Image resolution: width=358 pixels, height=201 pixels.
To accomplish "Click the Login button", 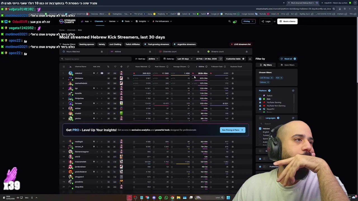I will click(x=266, y=21).
